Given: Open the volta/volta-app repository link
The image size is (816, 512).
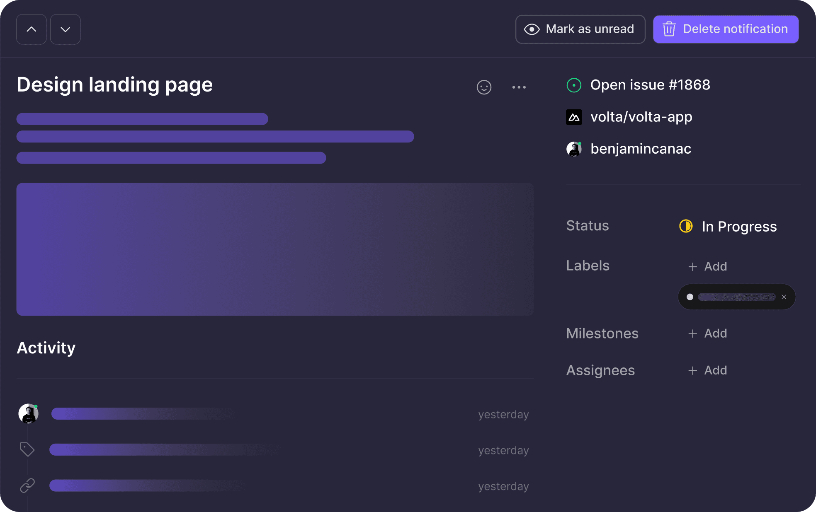Looking at the screenshot, I should click(641, 117).
